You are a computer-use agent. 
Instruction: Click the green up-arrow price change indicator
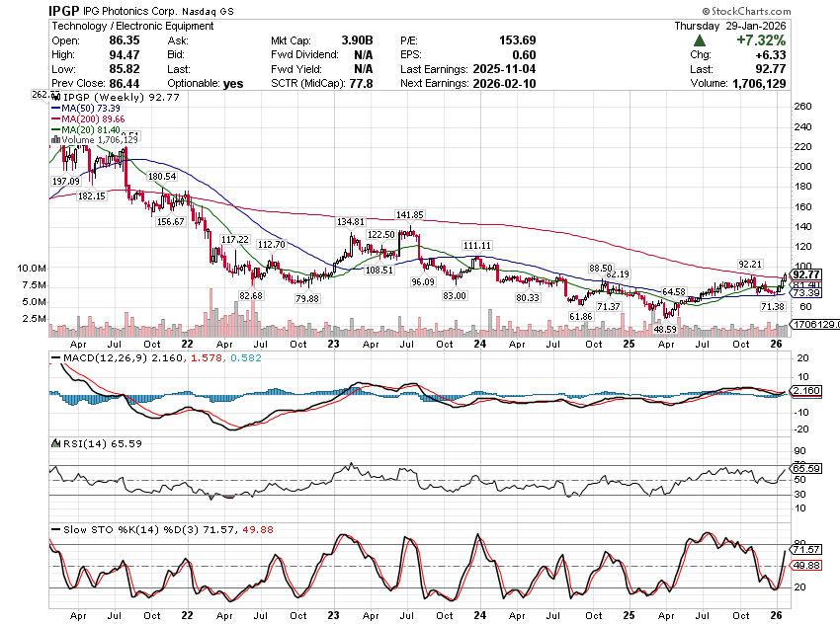point(700,40)
